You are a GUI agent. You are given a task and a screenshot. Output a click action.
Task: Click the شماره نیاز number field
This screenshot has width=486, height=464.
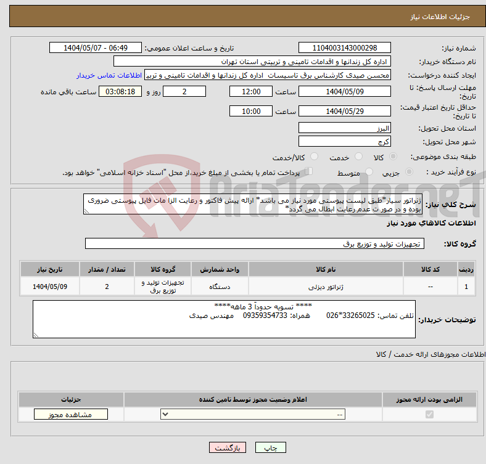click(344, 48)
